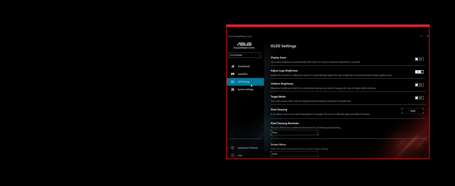Click the Target Mode description text
Viewport: 455px width, 186px height.
[x=311, y=101]
